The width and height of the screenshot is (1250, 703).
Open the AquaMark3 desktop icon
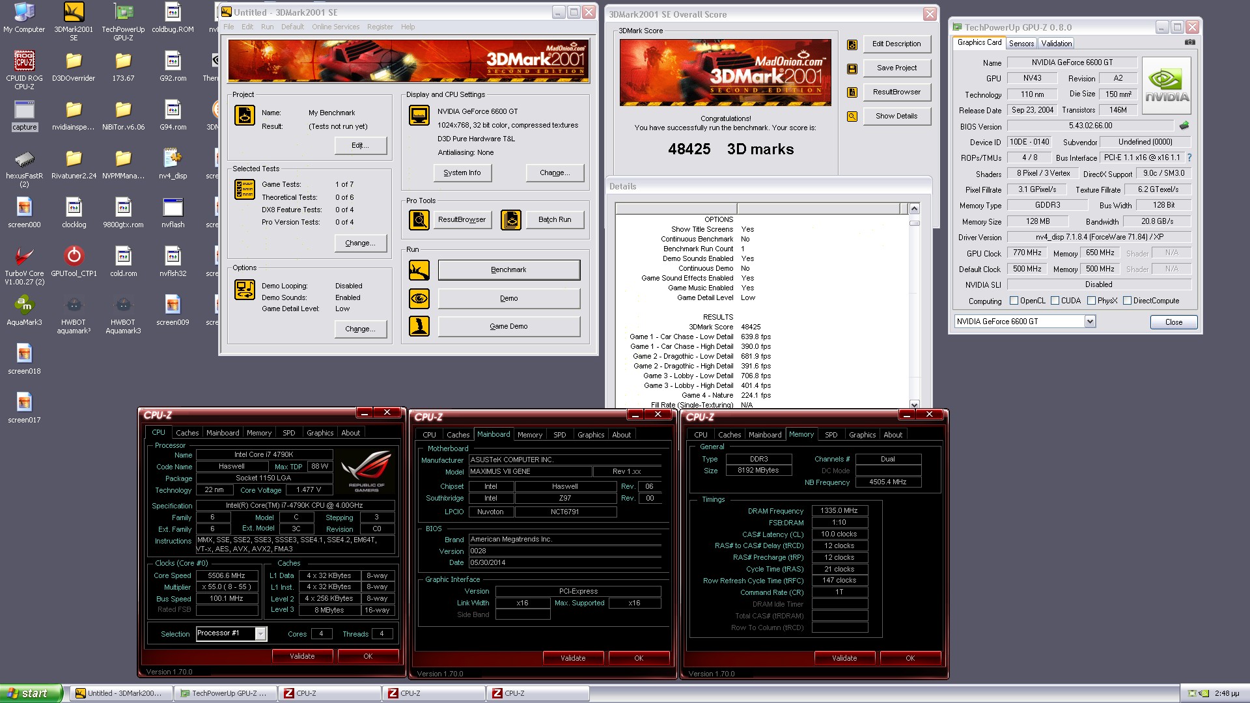24,310
